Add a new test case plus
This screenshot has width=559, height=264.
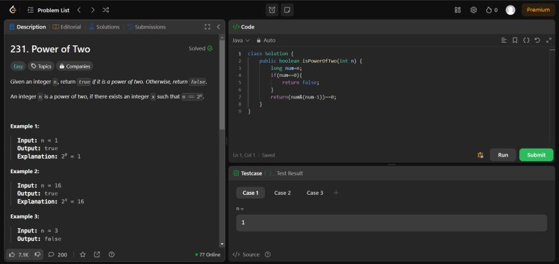tap(336, 193)
